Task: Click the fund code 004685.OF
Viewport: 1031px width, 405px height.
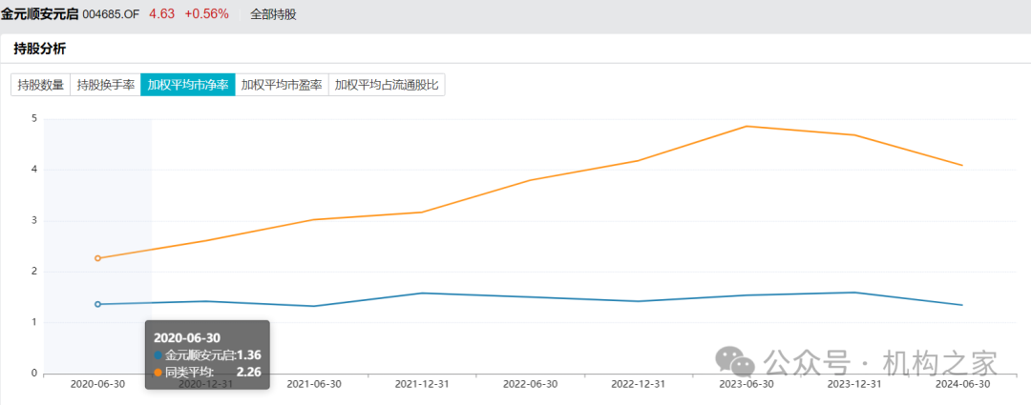Action: (111, 14)
